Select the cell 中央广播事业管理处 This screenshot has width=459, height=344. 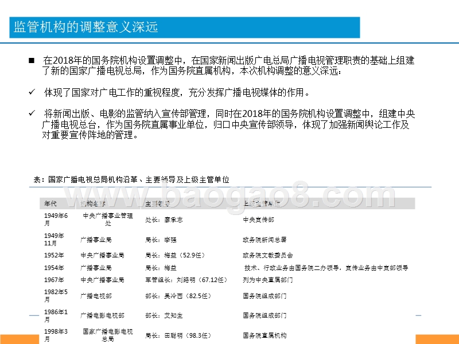click(108, 220)
